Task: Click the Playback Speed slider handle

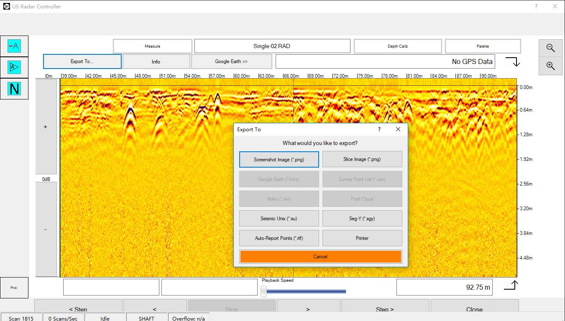Action: [264, 291]
